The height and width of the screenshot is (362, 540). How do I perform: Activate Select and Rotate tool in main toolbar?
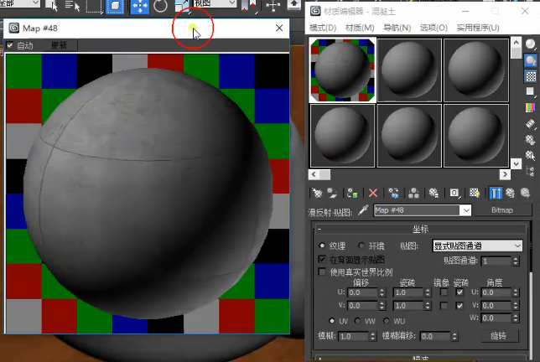pyautogui.click(x=160, y=6)
